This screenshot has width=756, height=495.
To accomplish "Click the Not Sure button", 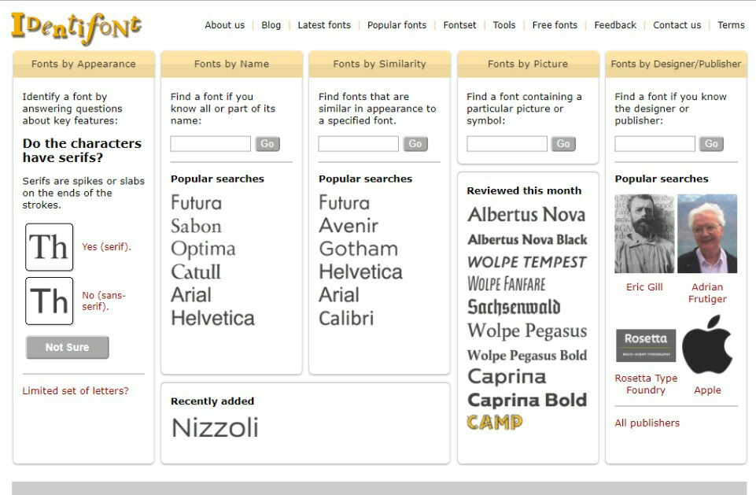I will tap(67, 347).
